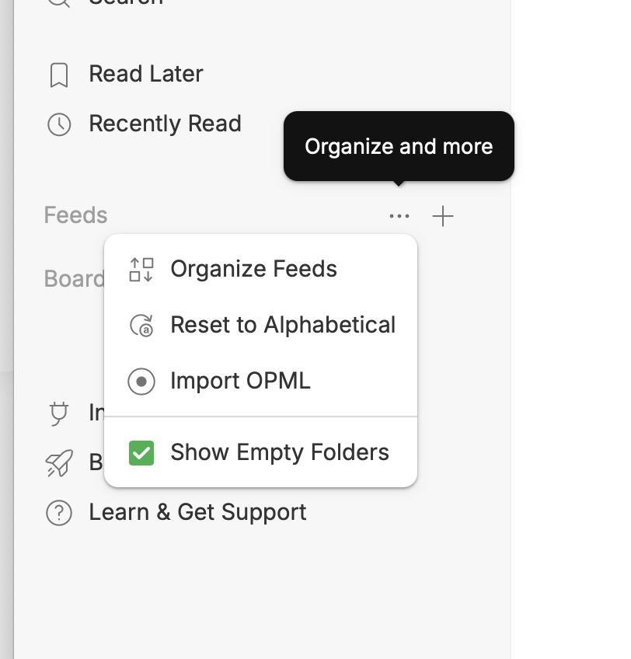631x659 pixels.
Task: Click the Import OPML circle icon
Action: [x=141, y=382]
